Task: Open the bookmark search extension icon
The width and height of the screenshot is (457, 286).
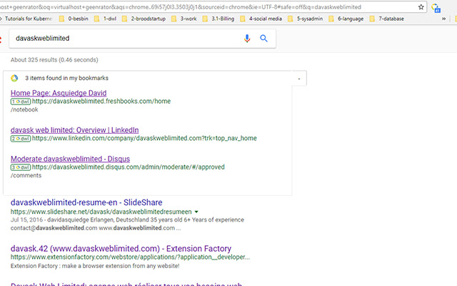Action: pos(436,8)
